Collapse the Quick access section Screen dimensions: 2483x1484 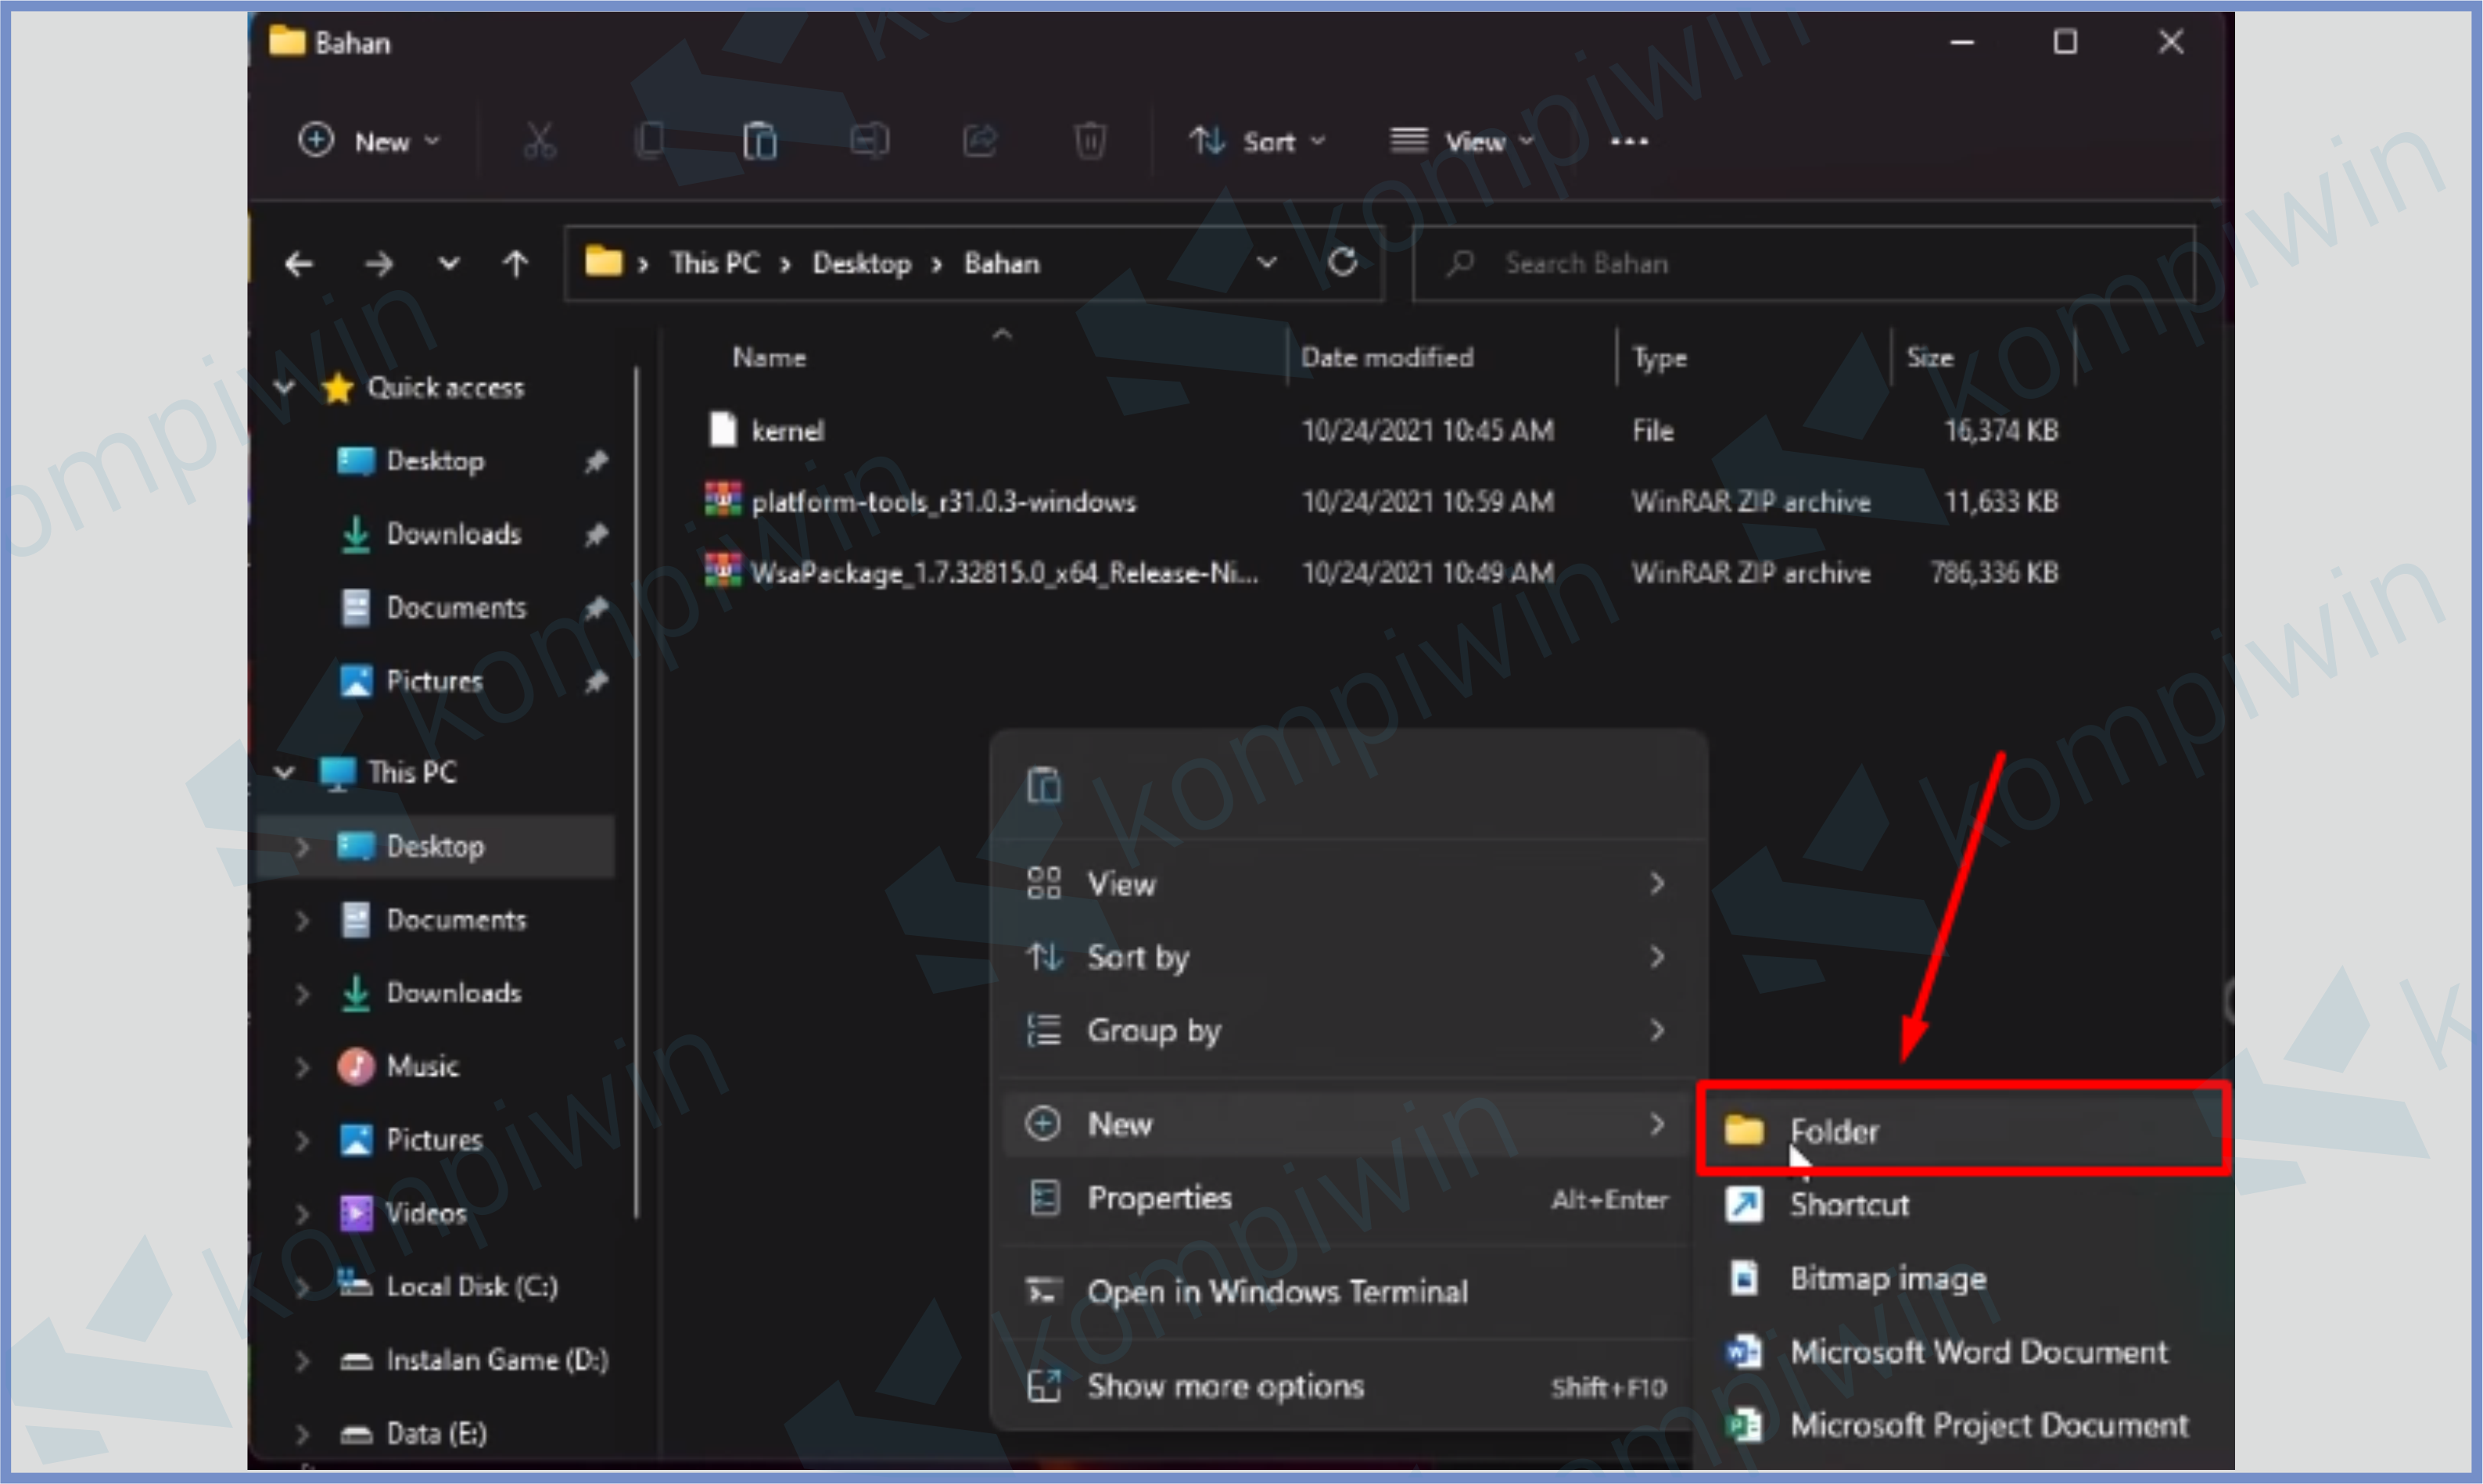pyautogui.click(x=284, y=388)
